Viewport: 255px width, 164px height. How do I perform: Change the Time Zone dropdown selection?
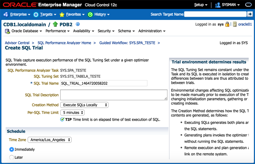(x=50, y=140)
